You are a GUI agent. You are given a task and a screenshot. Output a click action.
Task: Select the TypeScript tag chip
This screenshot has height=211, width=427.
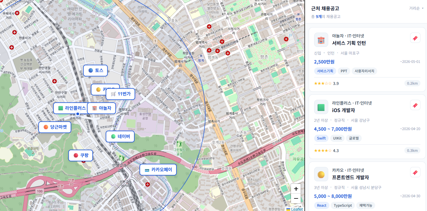click(343, 206)
